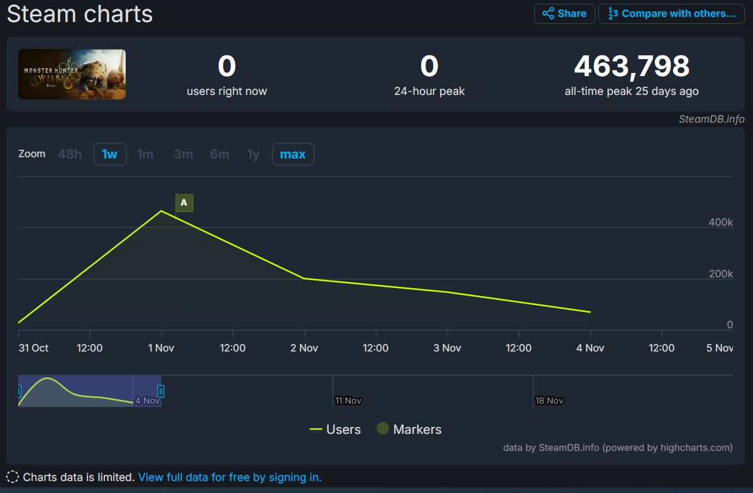Pick the 1y zoom option
Viewport: 753px width, 493px height.
coord(253,154)
